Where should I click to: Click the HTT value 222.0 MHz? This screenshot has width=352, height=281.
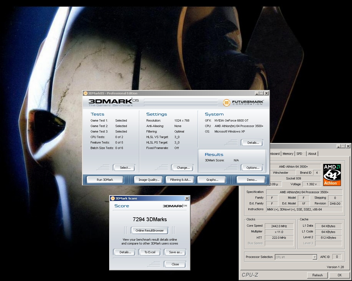click(279, 238)
